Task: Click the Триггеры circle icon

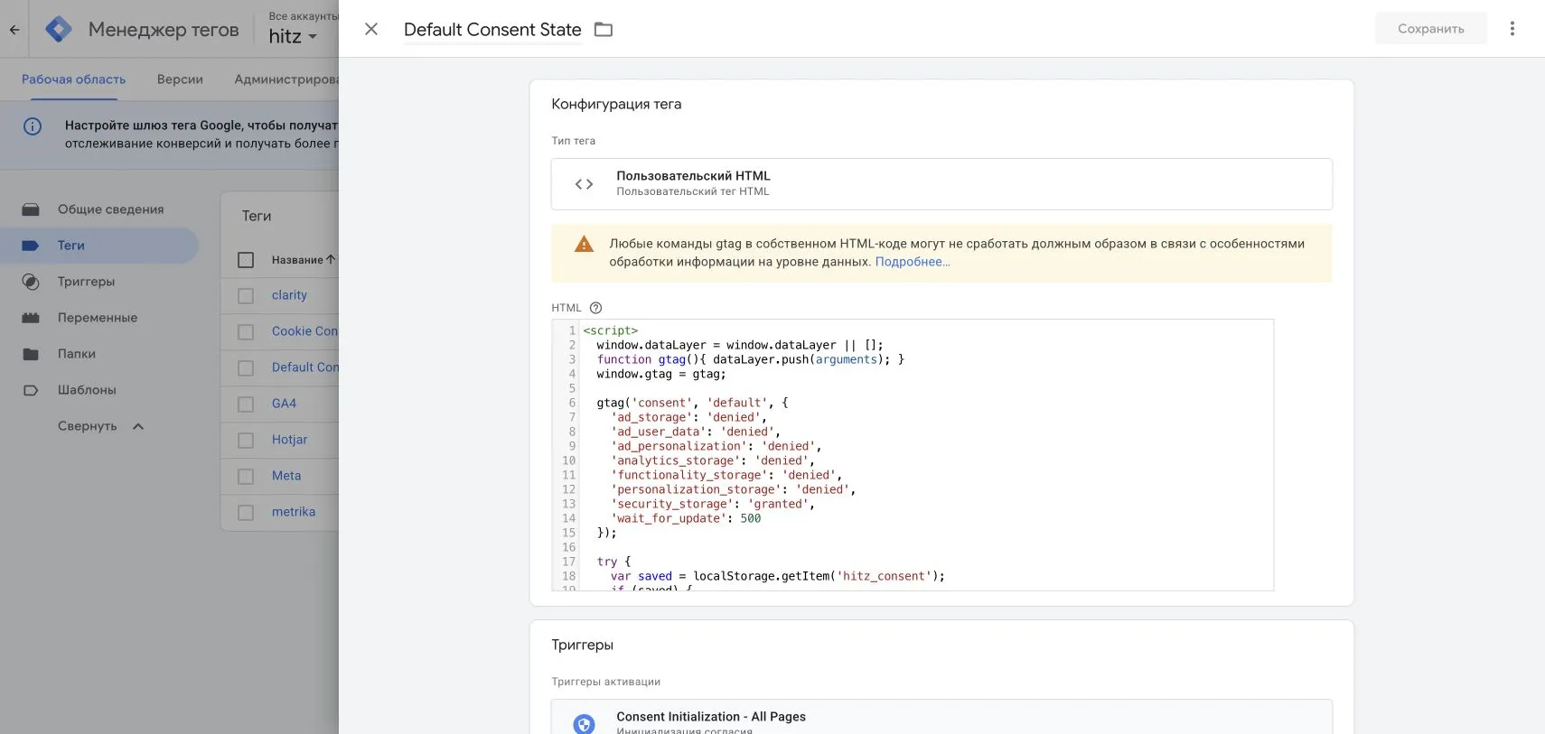Action: point(31,282)
